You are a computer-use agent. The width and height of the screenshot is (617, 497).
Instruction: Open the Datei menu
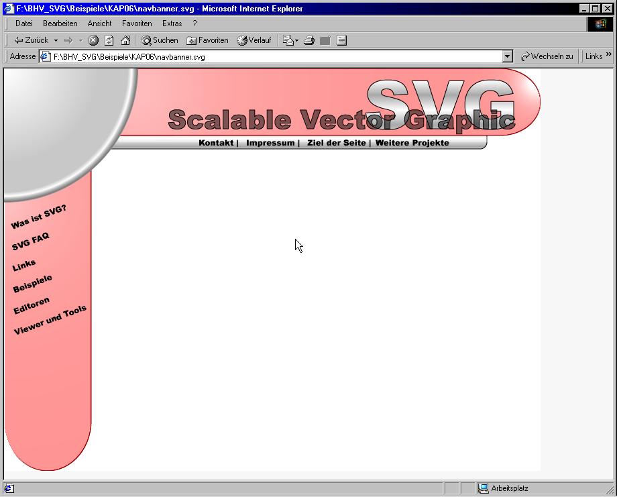pyautogui.click(x=24, y=23)
